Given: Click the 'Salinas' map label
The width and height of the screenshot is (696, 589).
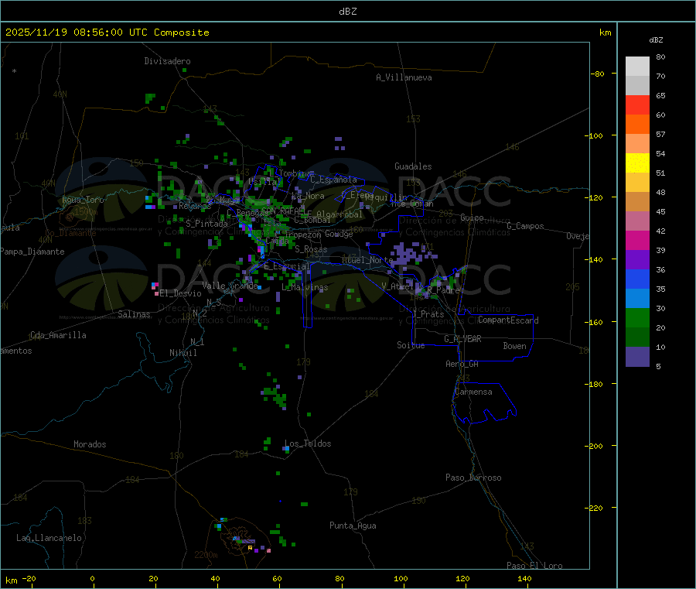Looking at the screenshot, I should tap(134, 314).
